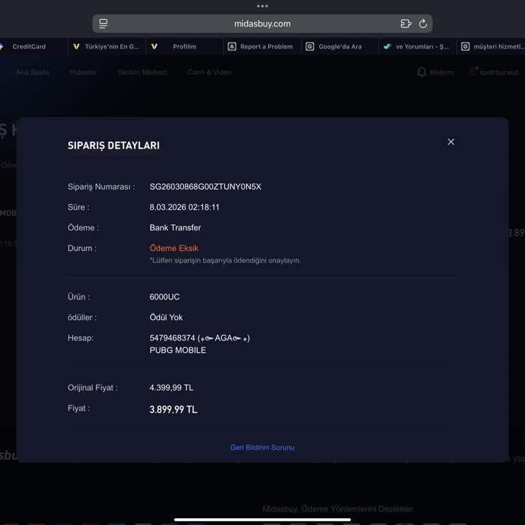Click the payment confirmation note under Durum
Screen dimensions: 525x525
[226, 260]
